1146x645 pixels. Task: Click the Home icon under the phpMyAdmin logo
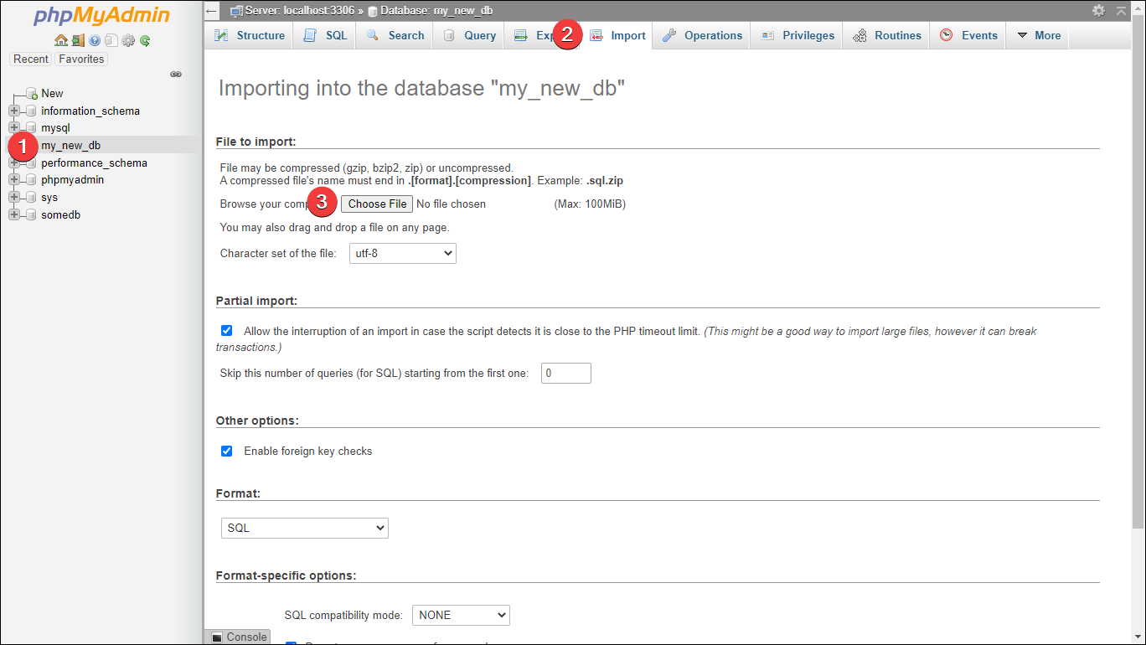coord(61,40)
